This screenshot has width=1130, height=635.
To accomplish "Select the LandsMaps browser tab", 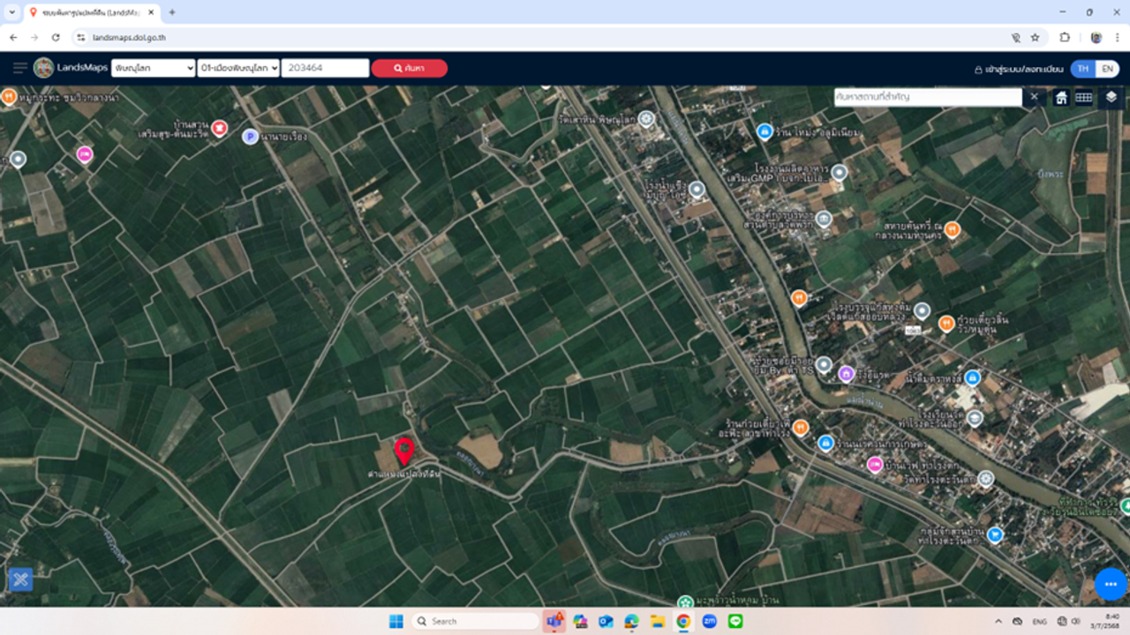I will tap(88, 12).
